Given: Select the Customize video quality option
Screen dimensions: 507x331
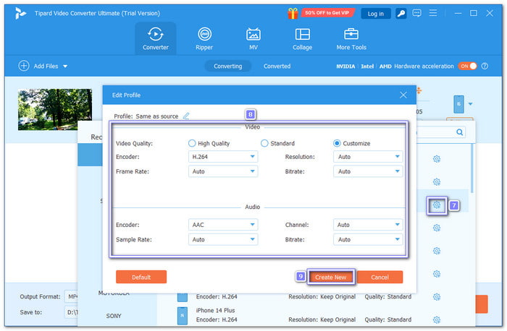Looking at the screenshot, I should (338, 143).
